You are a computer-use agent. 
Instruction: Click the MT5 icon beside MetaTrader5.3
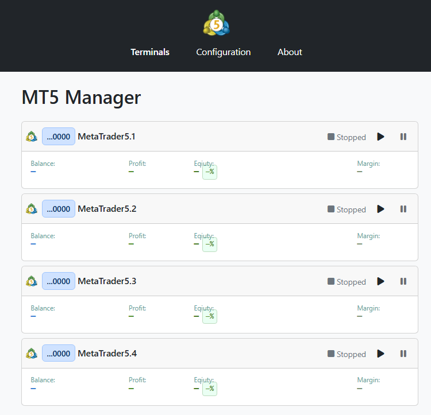click(x=32, y=281)
